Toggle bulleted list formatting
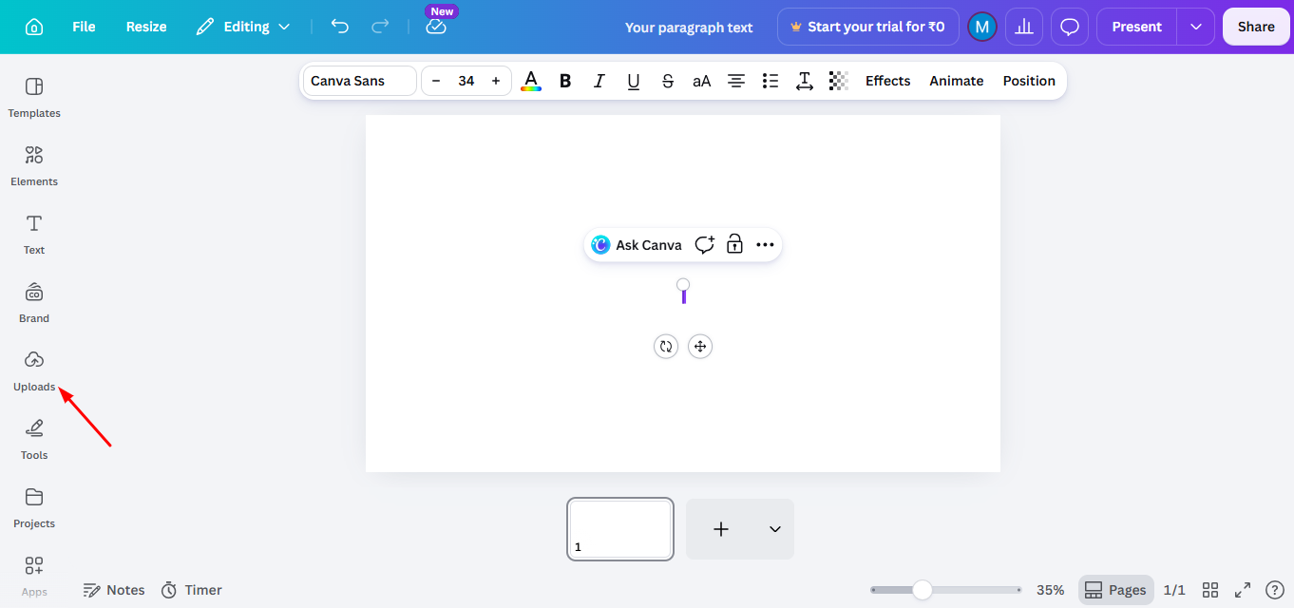 point(771,81)
